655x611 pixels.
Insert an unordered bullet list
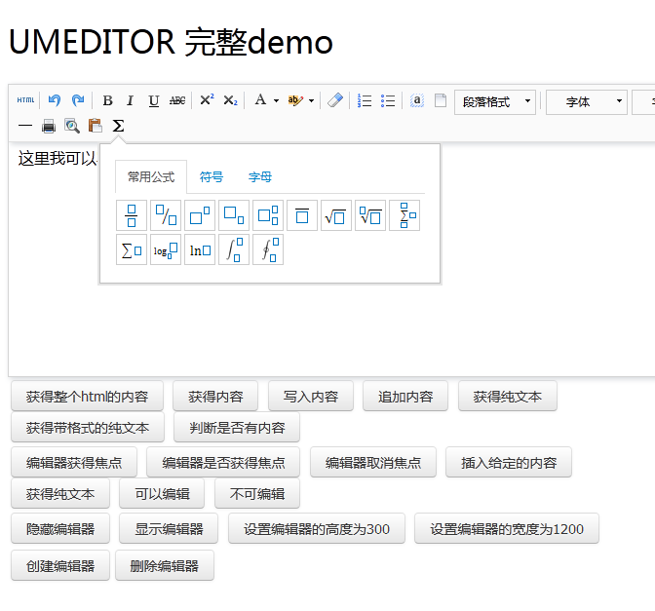coord(388,100)
